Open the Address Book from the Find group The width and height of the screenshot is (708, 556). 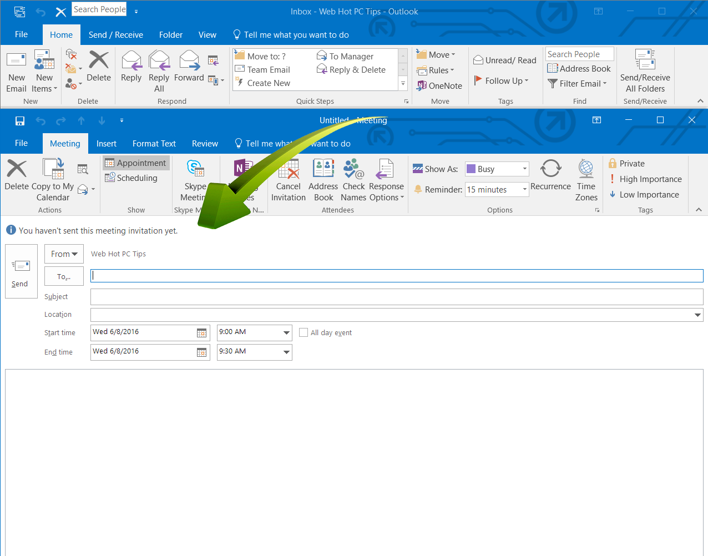tap(579, 68)
